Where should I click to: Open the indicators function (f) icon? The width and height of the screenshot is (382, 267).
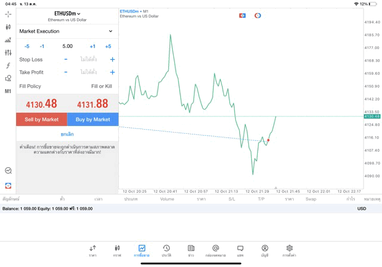click(8, 66)
